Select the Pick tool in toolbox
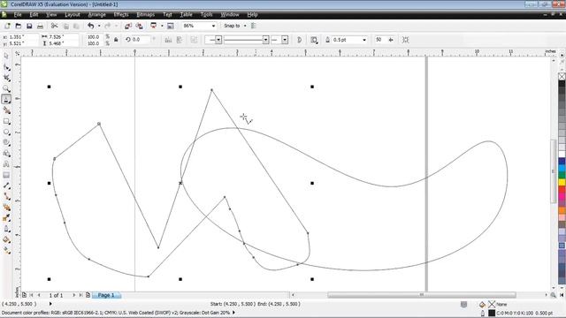The image size is (566, 318). point(6,56)
